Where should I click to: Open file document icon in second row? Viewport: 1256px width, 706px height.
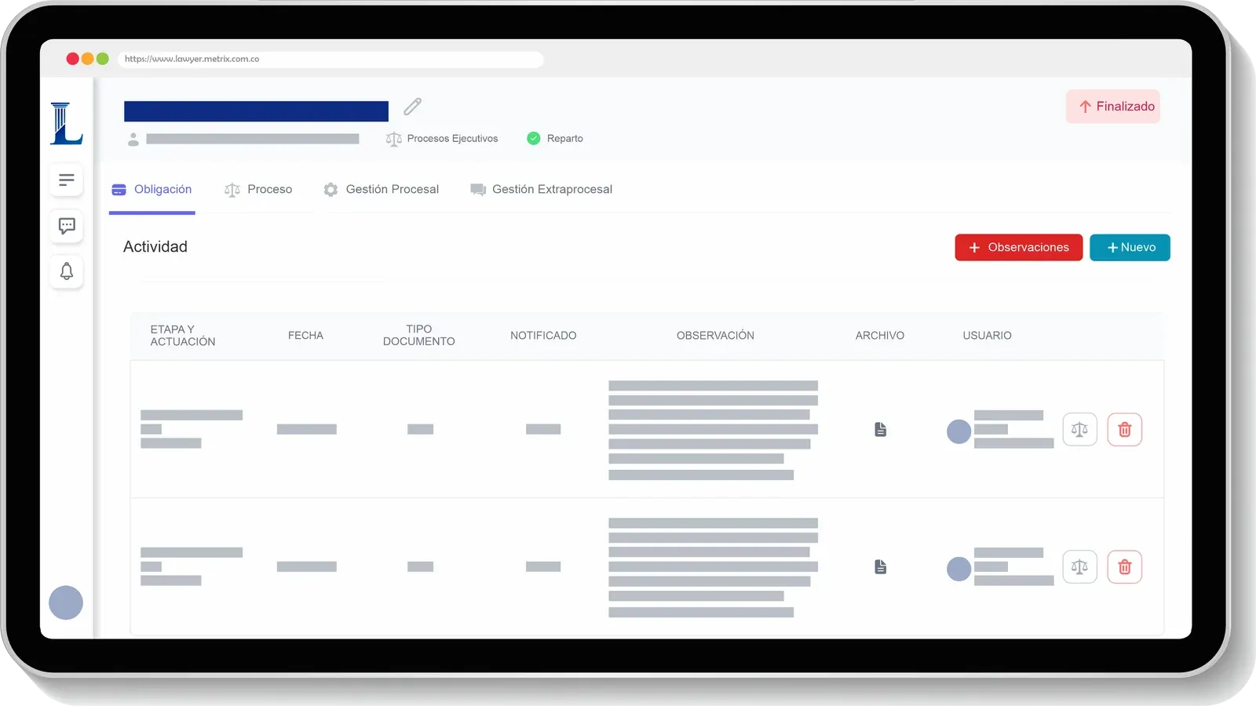[x=880, y=567]
